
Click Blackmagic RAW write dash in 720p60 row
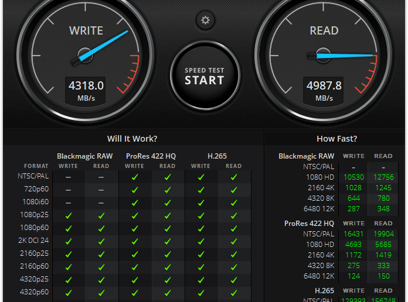coord(68,190)
